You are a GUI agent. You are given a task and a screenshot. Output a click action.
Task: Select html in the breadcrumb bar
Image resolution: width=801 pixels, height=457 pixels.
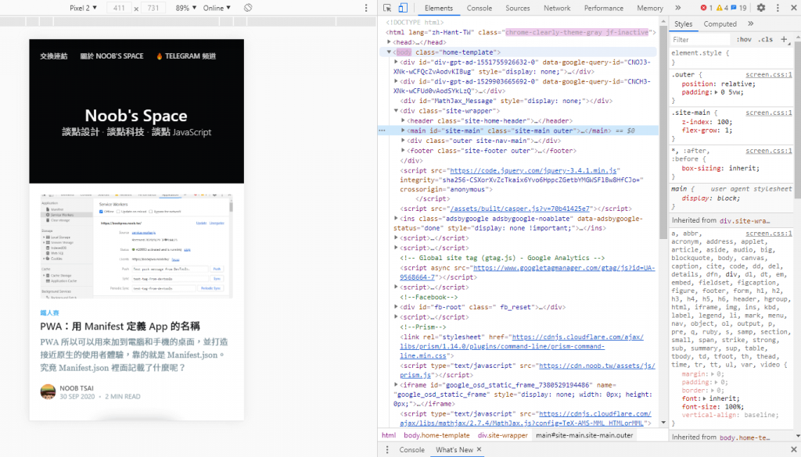click(x=388, y=435)
